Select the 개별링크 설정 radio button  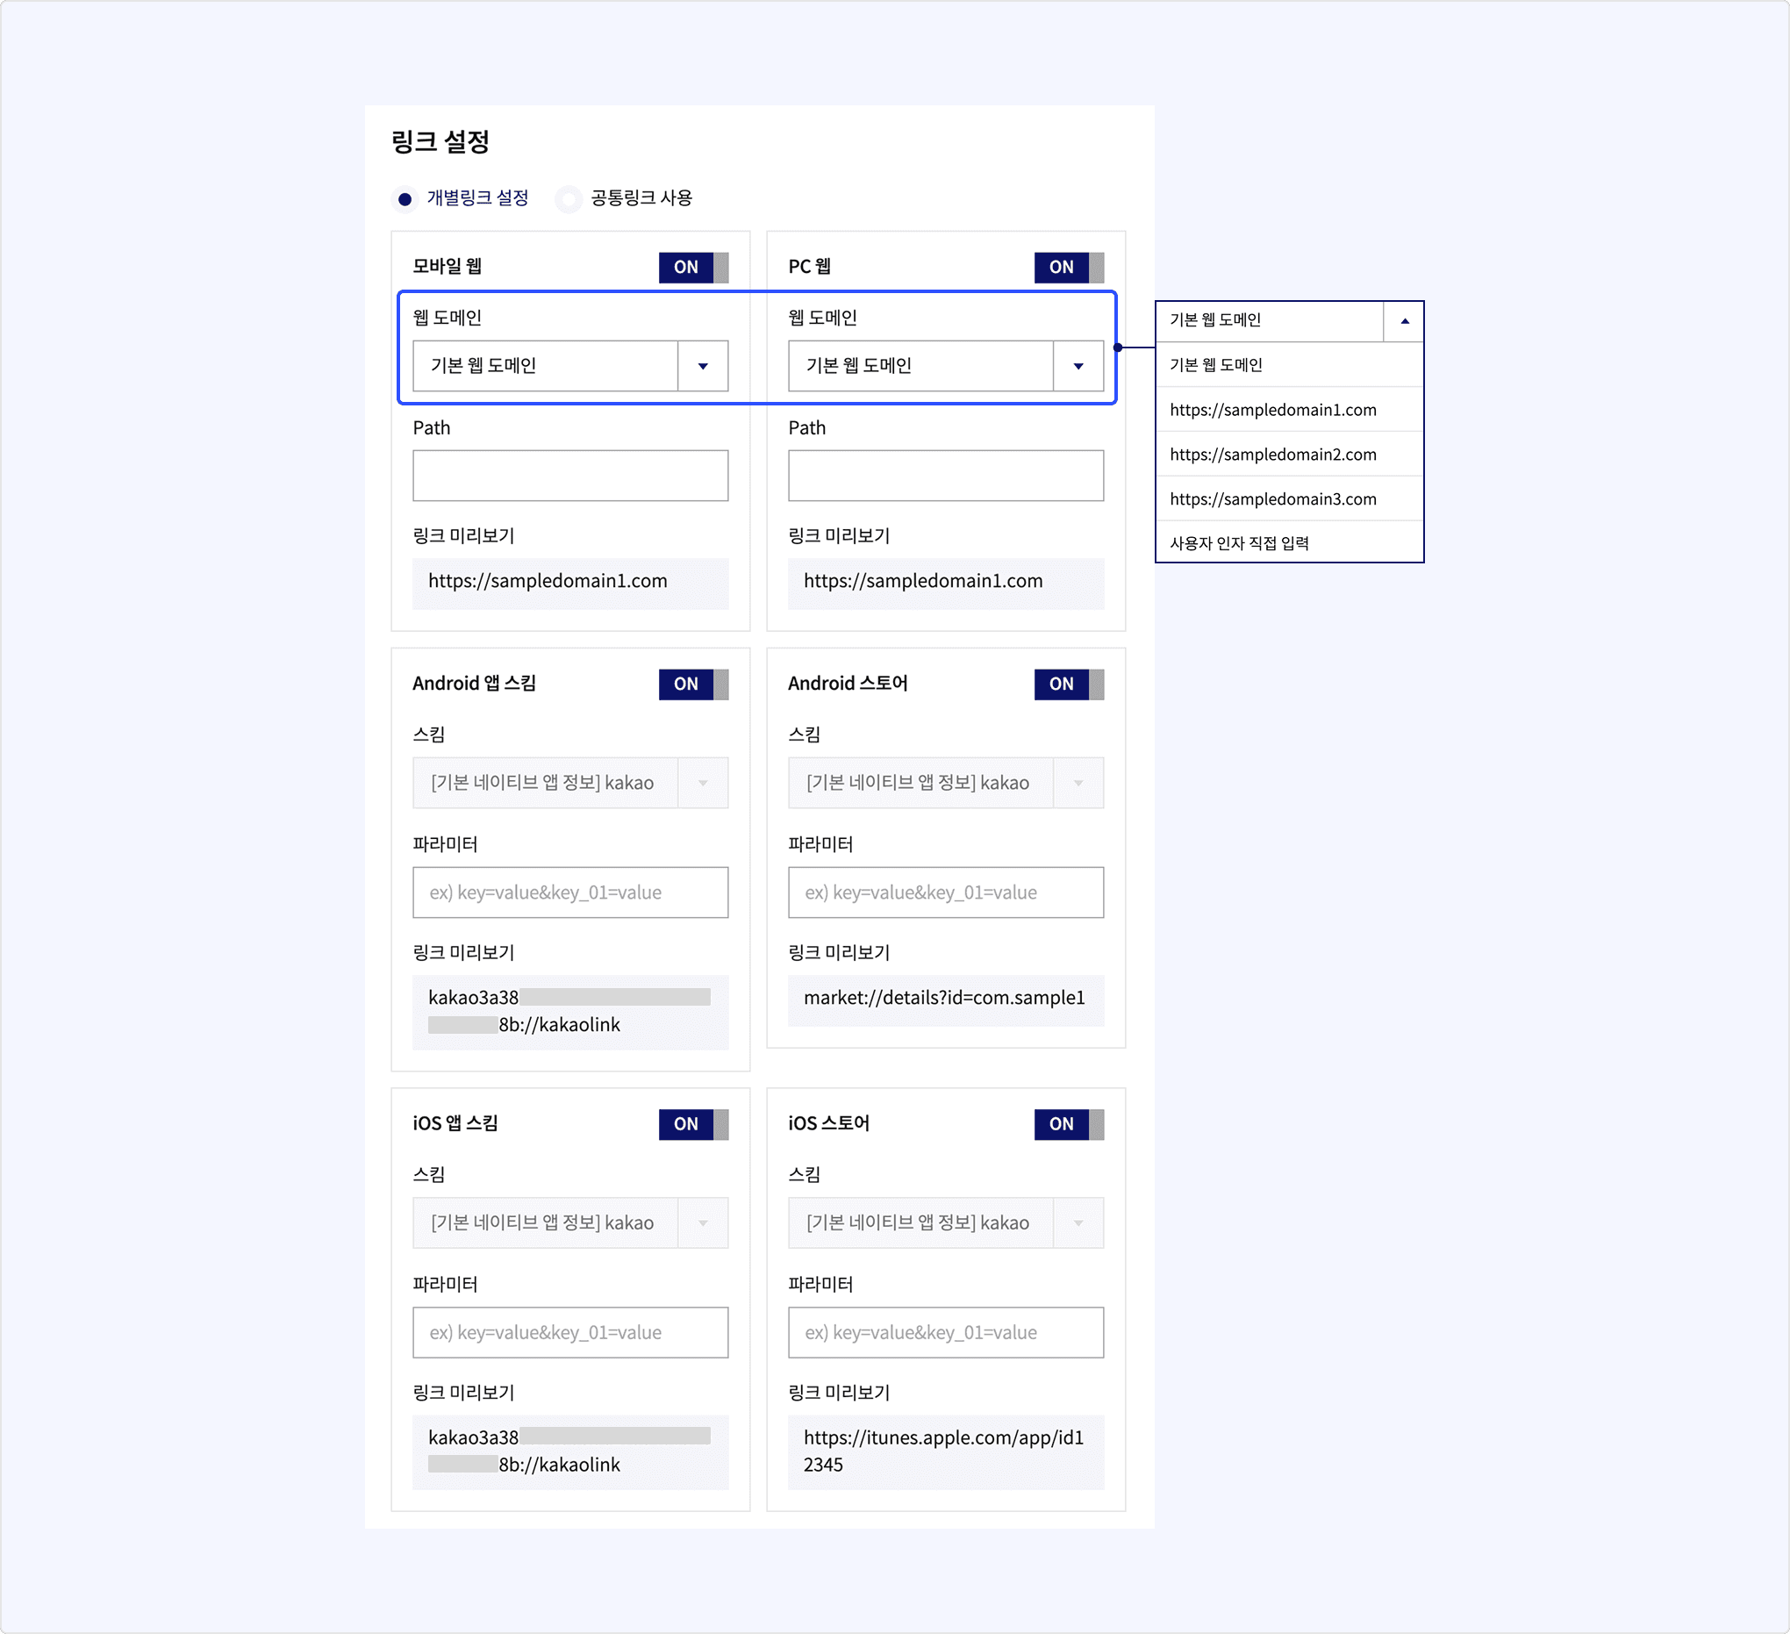click(x=405, y=199)
